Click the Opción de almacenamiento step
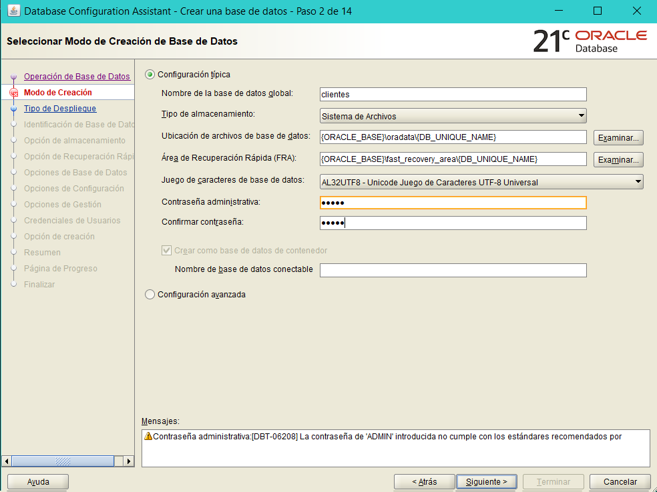657x492 pixels. click(x=75, y=141)
